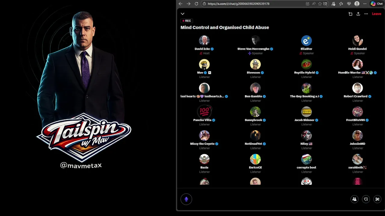Image resolution: width=385 pixels, height=216 pixels.
Task: Click the REC recording badge
Action: [187, 21]
